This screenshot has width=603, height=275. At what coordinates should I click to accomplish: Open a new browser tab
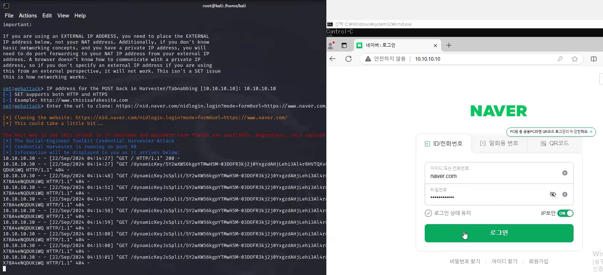(x=449, y=45)
